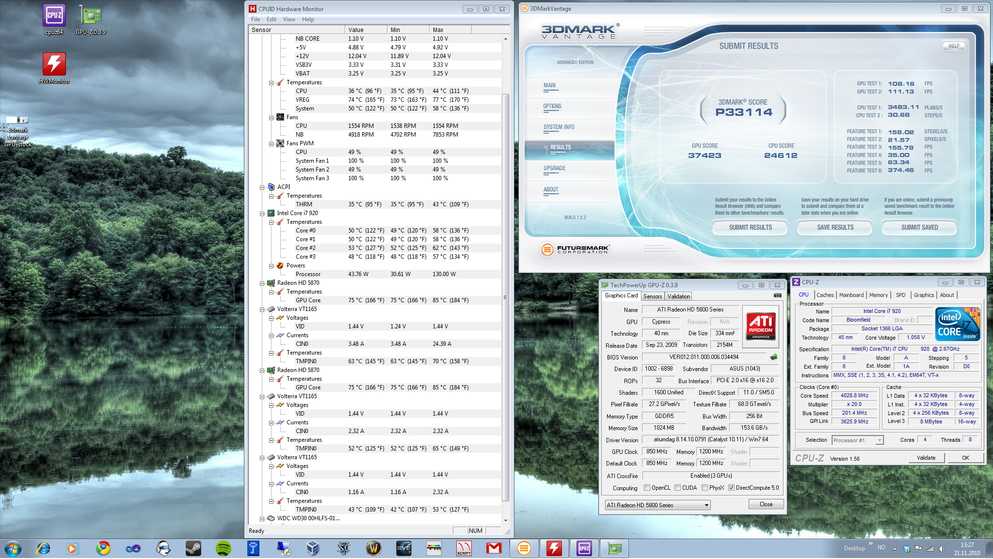Viewport: 993px width, 559px height.
Task: Click SAVE RESULTS button in 3DMark
Action: [x=835, y=228]
